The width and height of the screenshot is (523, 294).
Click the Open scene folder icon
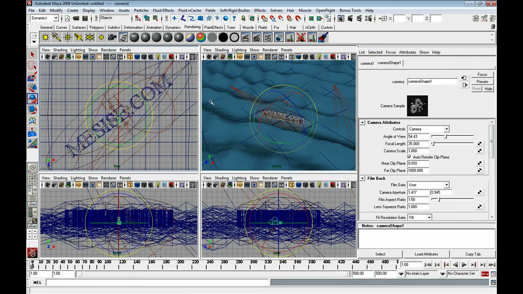pos(76,18)
